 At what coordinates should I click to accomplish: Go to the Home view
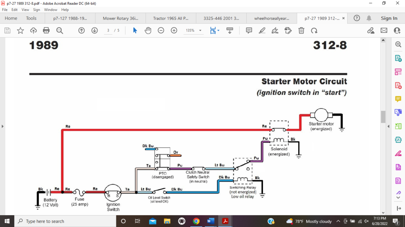click(x=11, y=18)
